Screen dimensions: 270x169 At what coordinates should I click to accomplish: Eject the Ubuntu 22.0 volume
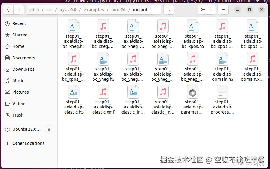(x=49, y=129)
